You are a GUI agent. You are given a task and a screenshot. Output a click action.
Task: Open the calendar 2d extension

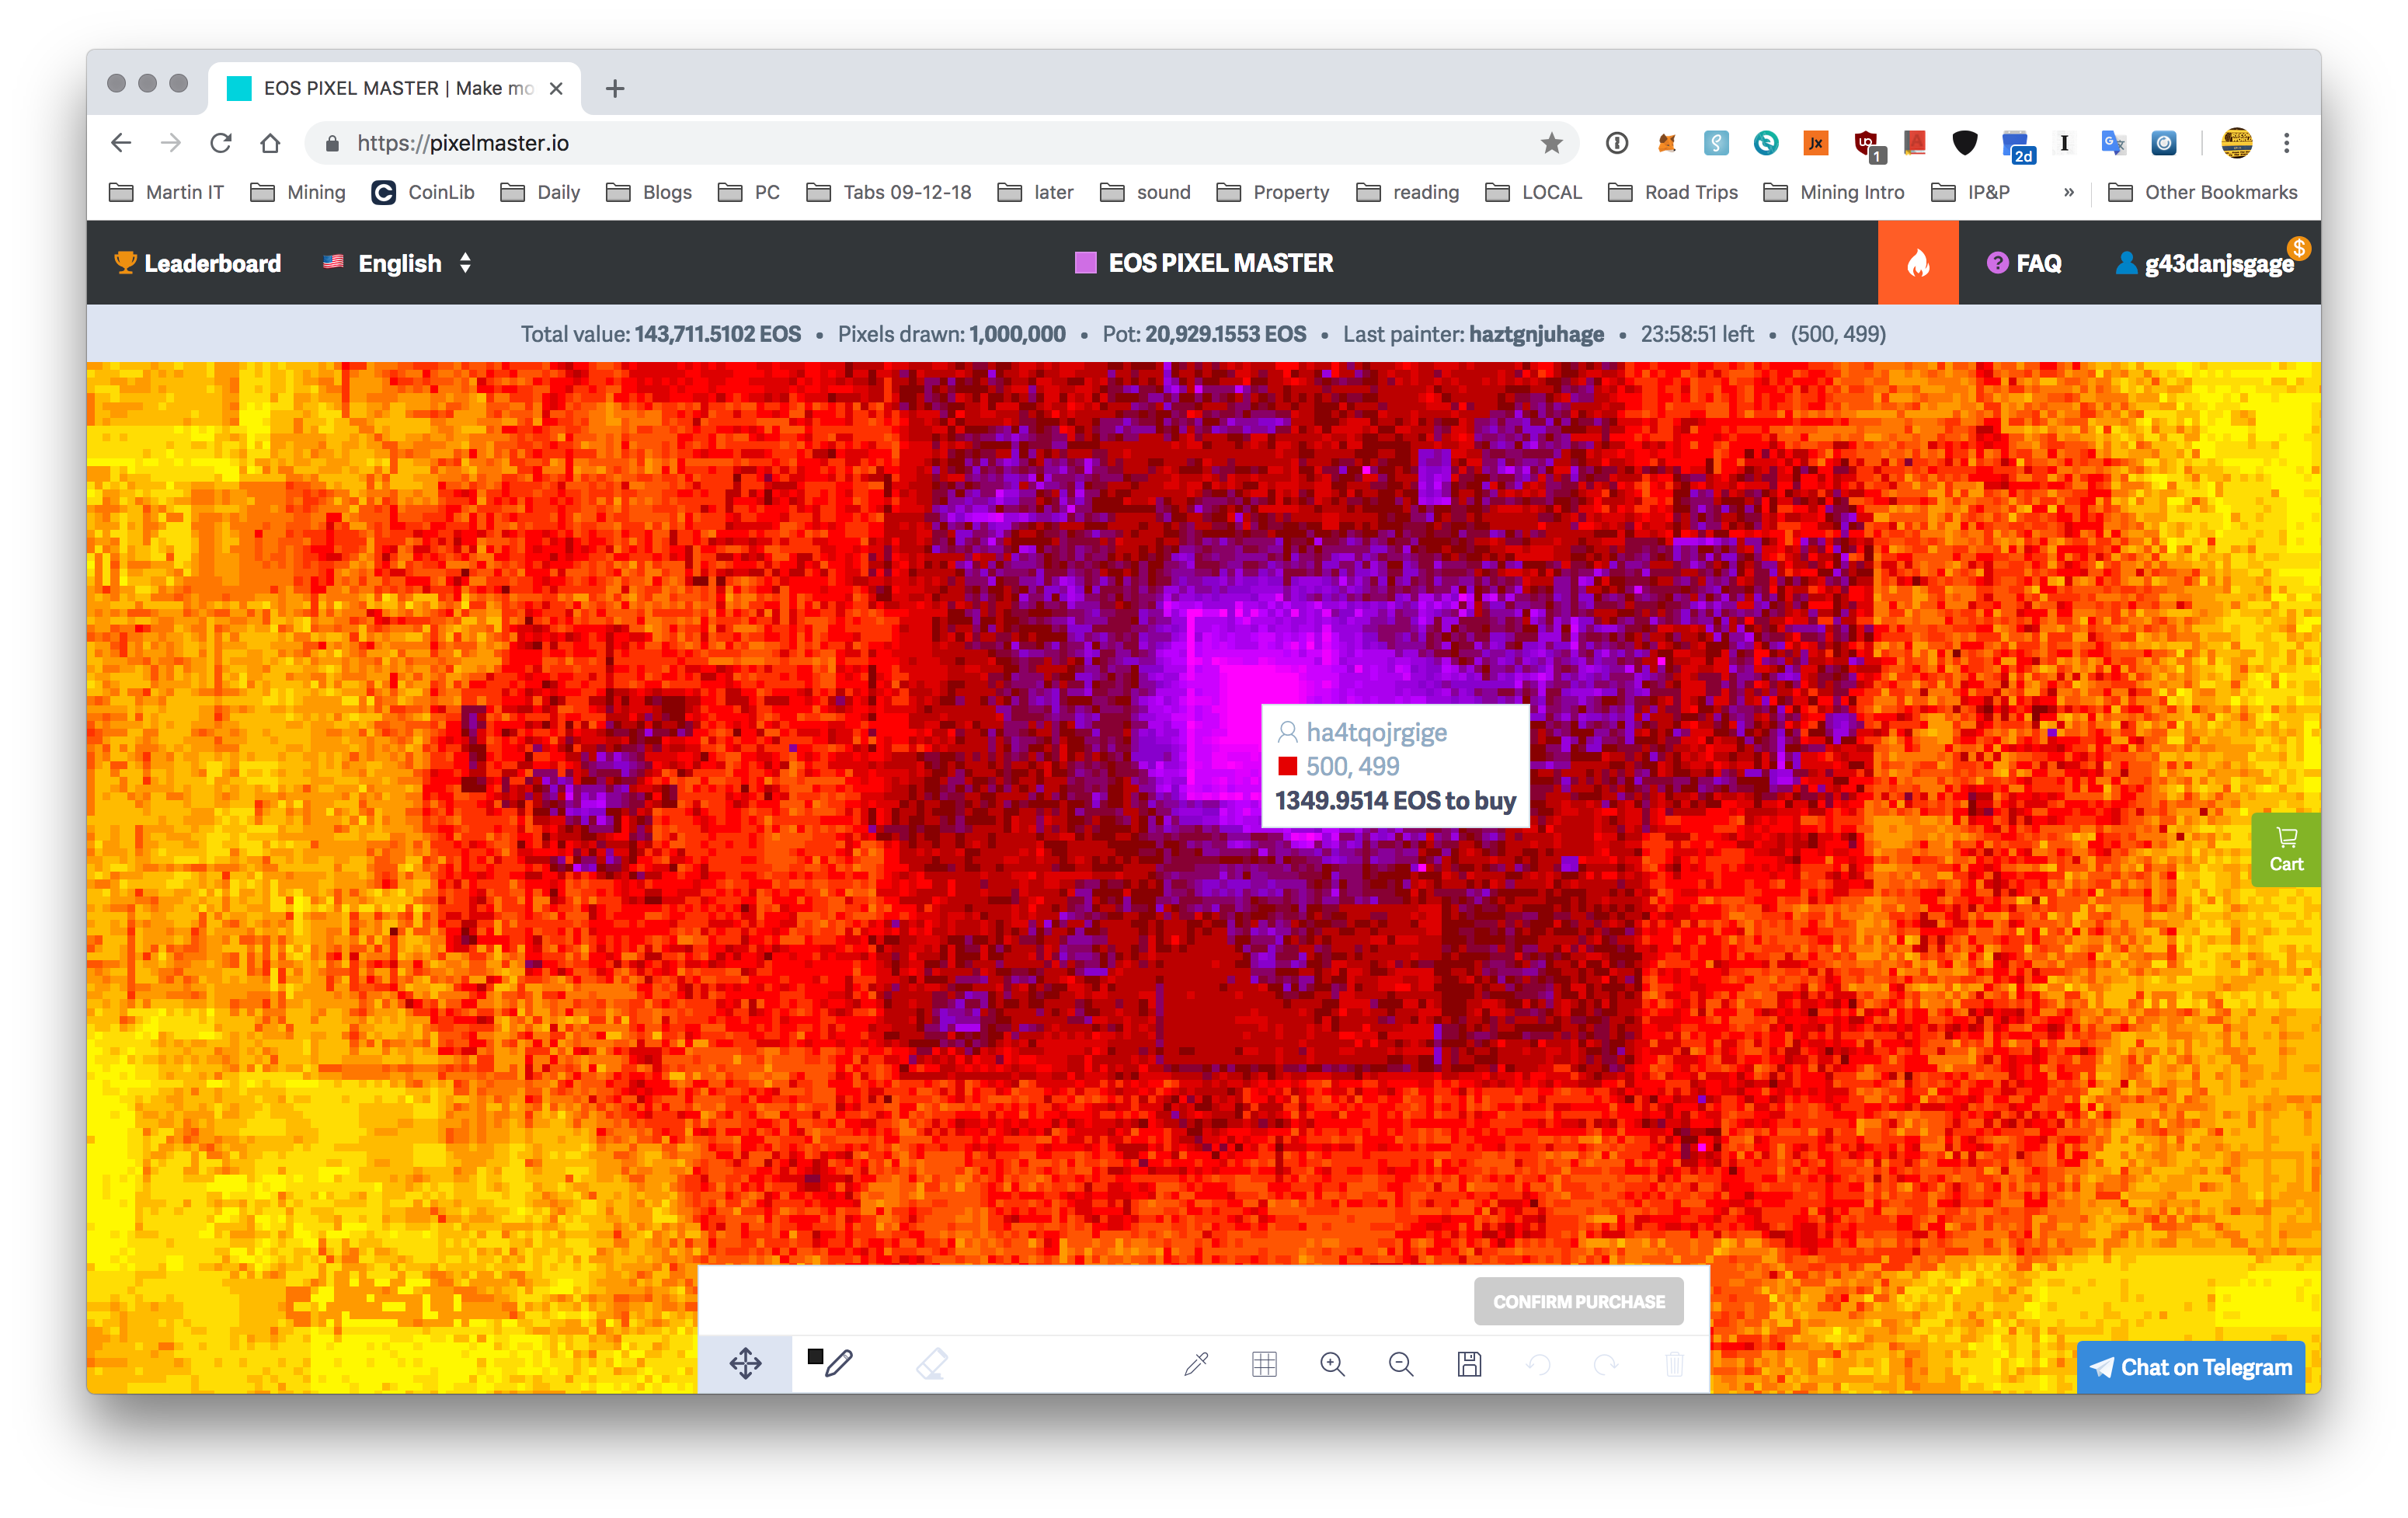click(2017, 146)
